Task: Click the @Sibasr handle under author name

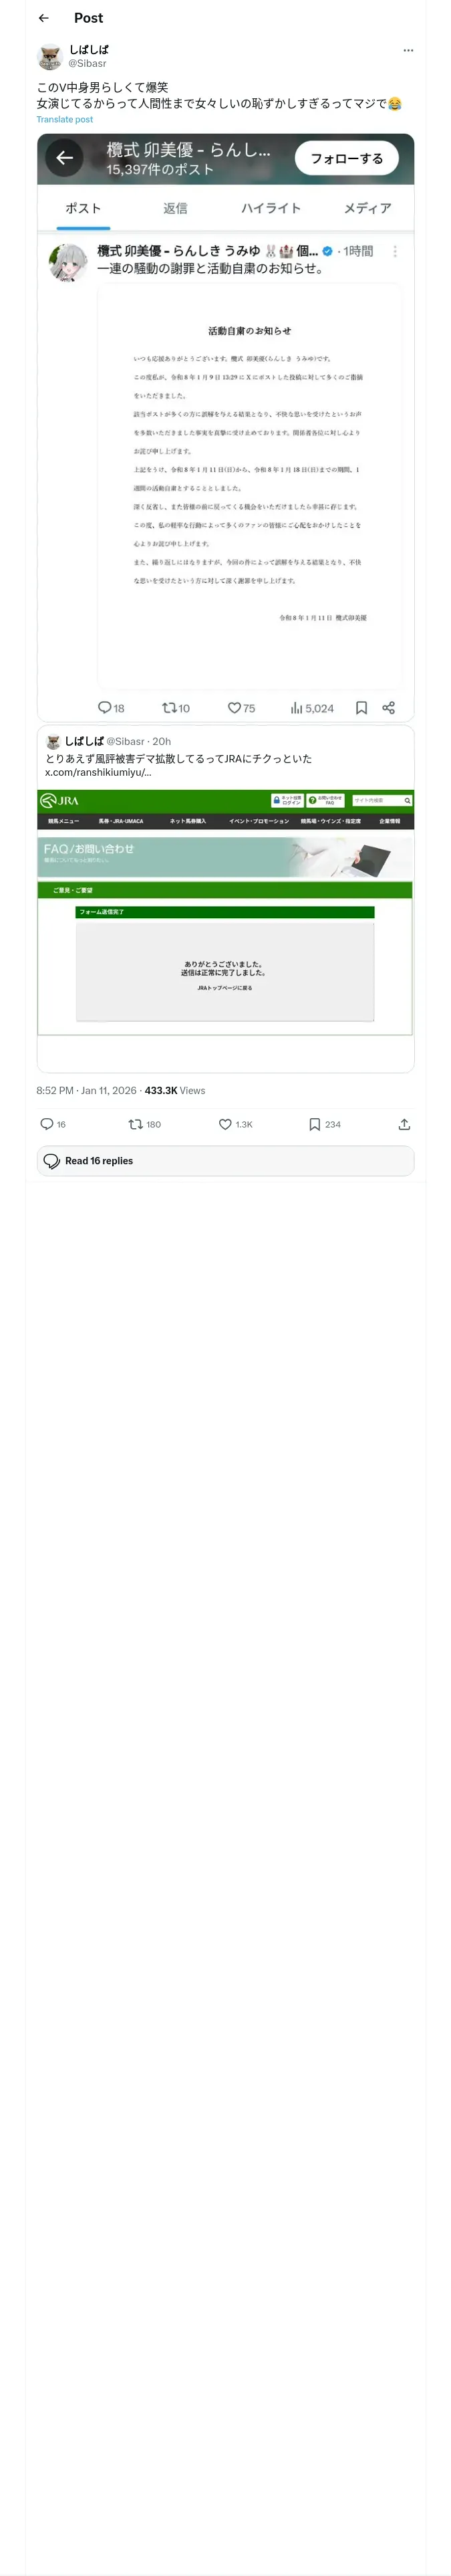Action: 87,63
